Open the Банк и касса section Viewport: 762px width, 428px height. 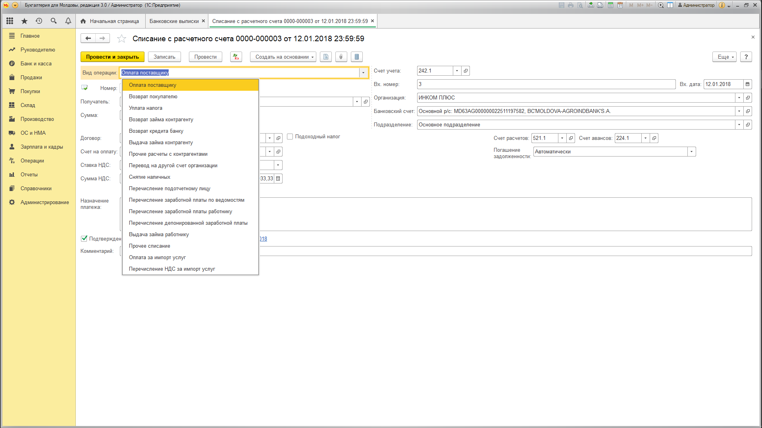[36, 63]
